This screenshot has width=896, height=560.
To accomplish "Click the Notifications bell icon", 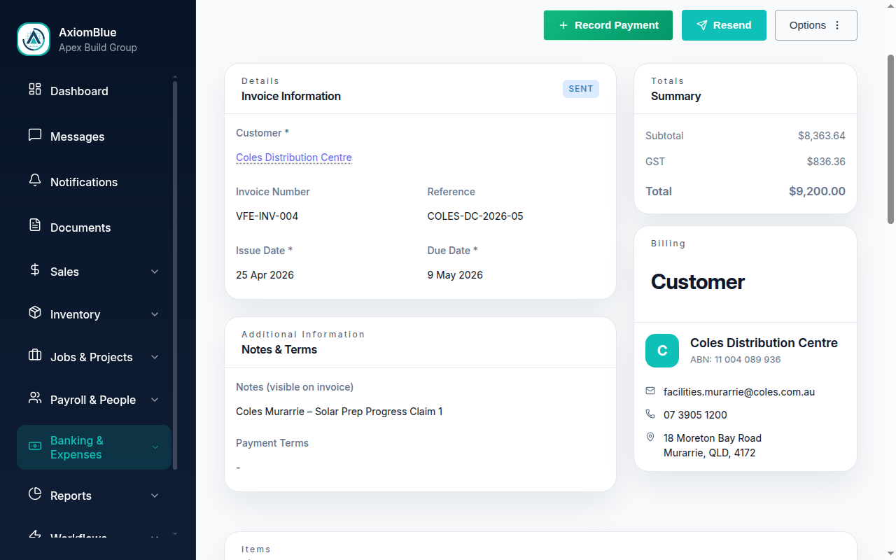I will 35,181.
